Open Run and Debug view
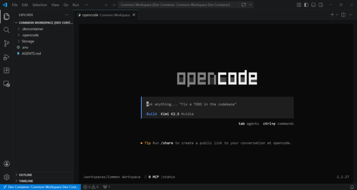Viewport: 357px width, 190px height. (6, 57)
